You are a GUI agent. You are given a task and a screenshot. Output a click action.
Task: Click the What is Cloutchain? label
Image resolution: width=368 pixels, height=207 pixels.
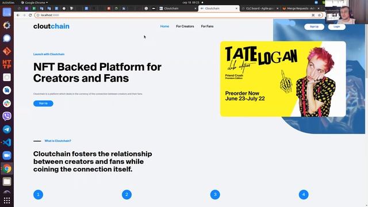[x=57, y=141]
